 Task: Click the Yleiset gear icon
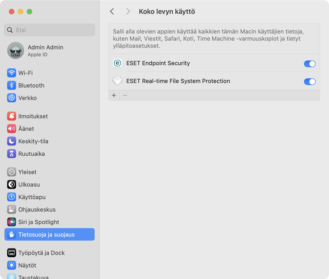tap(12, 172)
